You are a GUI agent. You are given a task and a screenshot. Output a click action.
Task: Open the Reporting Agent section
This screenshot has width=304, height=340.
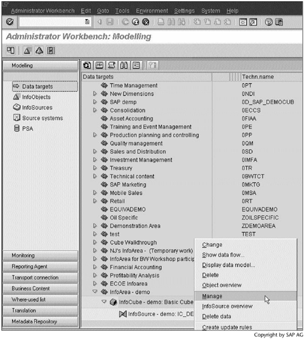pyautogui.click(x=40, y=266)
